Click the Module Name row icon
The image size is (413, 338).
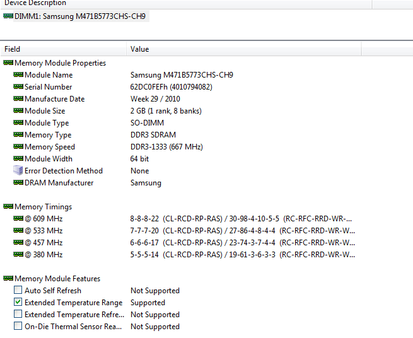(x=18, y=75)
